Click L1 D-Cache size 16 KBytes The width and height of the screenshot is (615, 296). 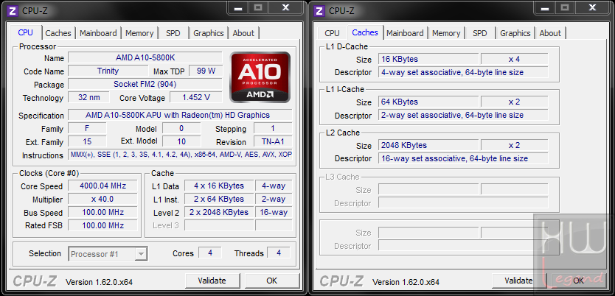(428, 59)
